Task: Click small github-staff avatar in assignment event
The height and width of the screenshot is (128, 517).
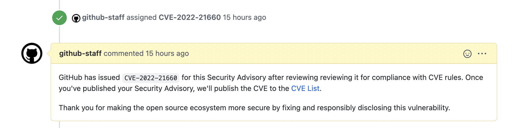Action: pyautogui.click(x=76, y=18)
